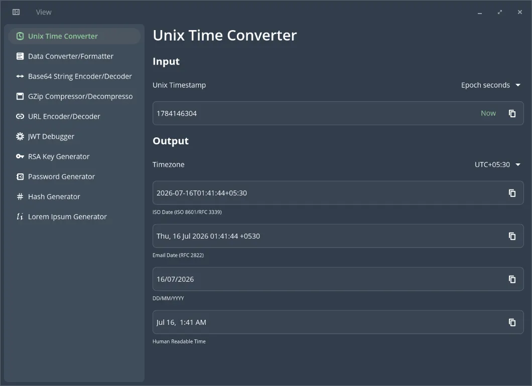
Task: Copy the Unix timestamp input value
Action: (512, 113)
